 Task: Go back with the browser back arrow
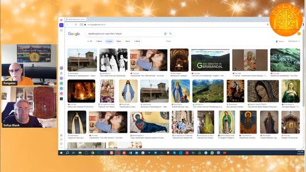pyautogui.click(x=67, y=24)
